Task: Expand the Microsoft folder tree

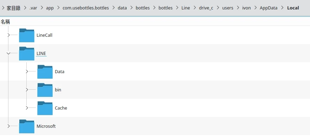Action: point(8,126)
